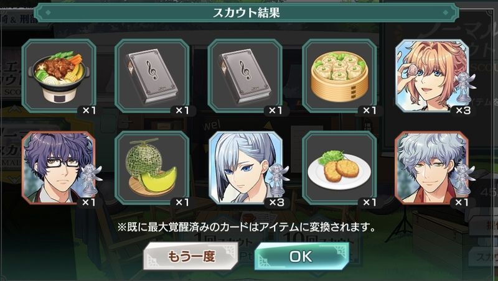The height and width of the screenshot is (281, 498).
Task: Select the steamed shumai dumplings item
Action: coord(339,76)
